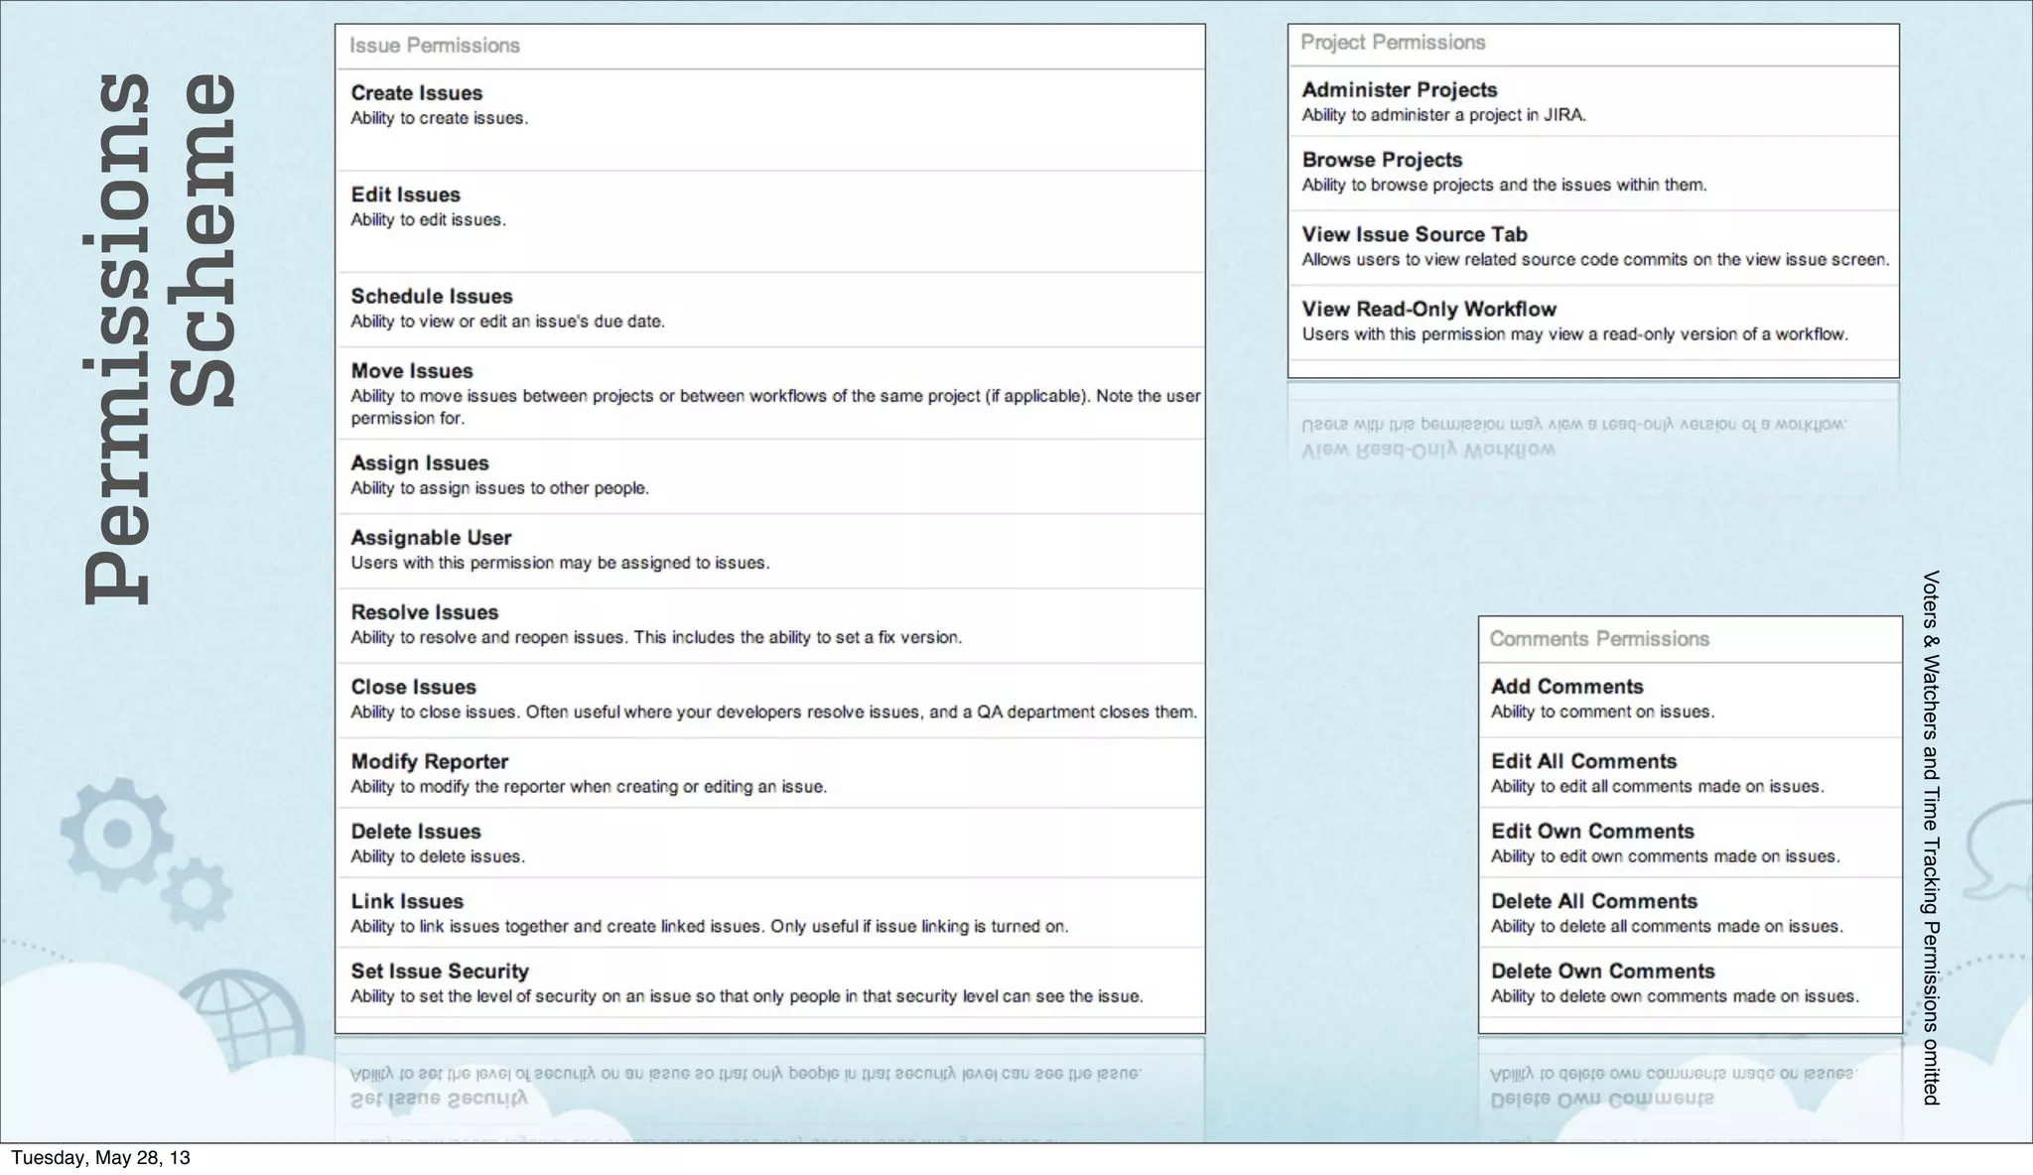Click the Create Issues permission
Screen dimensions: 2033x1175
click(417, 93)
